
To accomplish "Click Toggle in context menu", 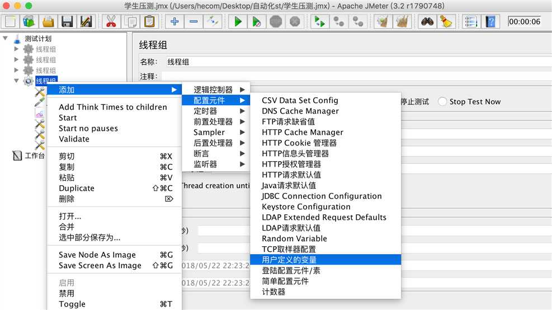I will coord(115,304).
